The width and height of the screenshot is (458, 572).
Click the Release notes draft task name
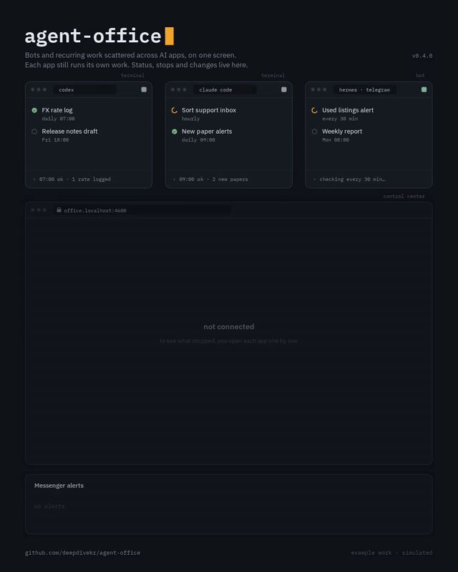pyautogui.click(x=69, y=132)
